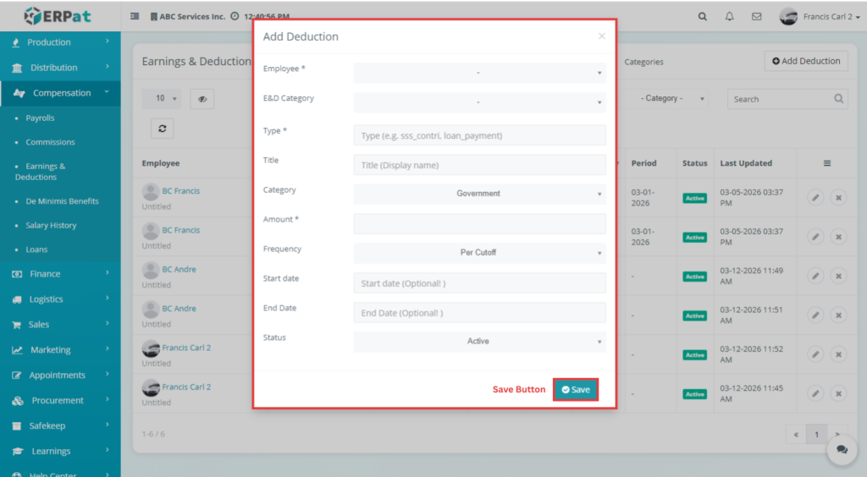Click the search magnifier icon in top bar
The image size is (867, 477).
[702, 16]
